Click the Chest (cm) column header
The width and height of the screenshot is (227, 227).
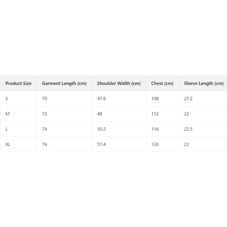[162, 83]
